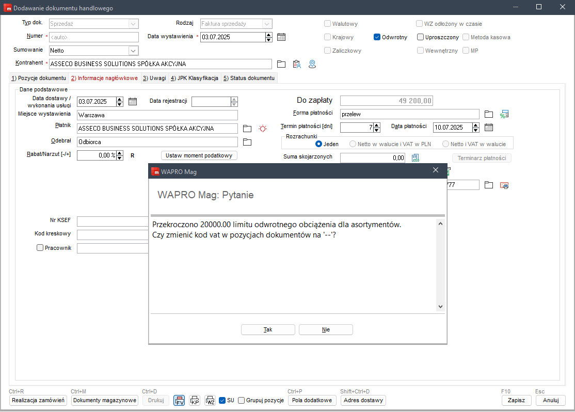Click the map pin icon beside Kontrahent
Viewport: 575px width, 412px height.
click(x=312, y=64)
